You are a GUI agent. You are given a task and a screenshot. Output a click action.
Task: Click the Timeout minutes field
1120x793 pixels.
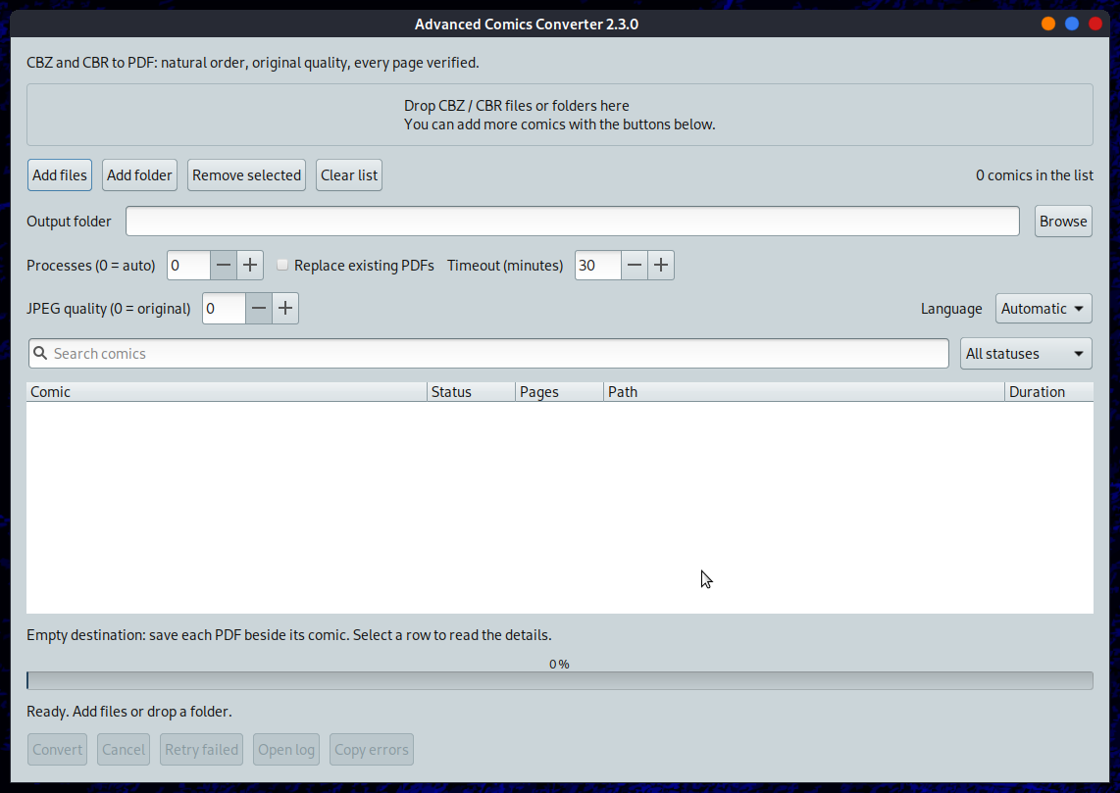pos(598,266)
